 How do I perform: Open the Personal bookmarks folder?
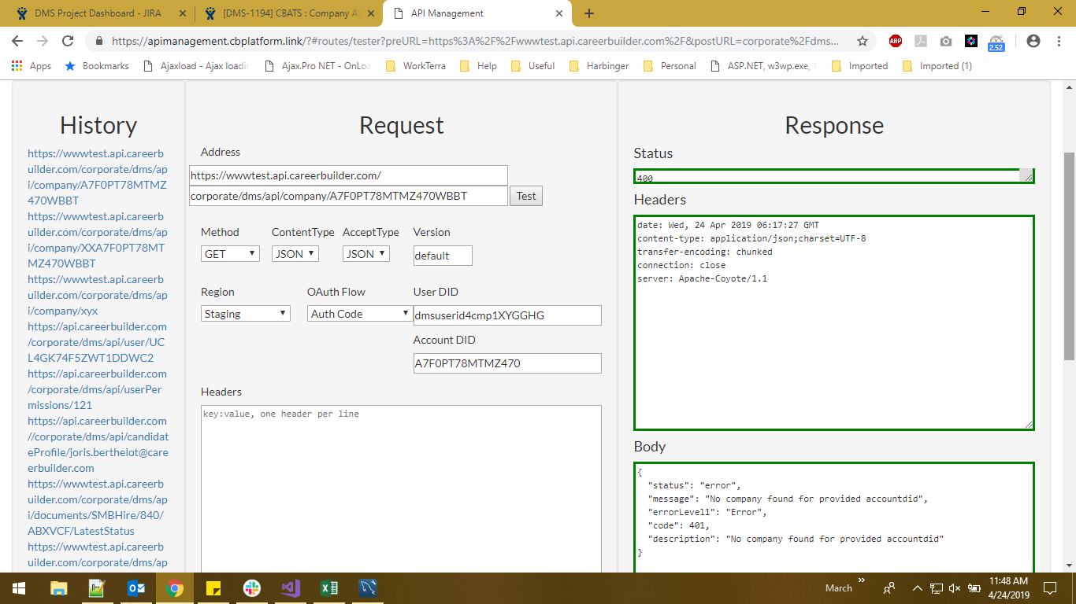tap(670, 66)
